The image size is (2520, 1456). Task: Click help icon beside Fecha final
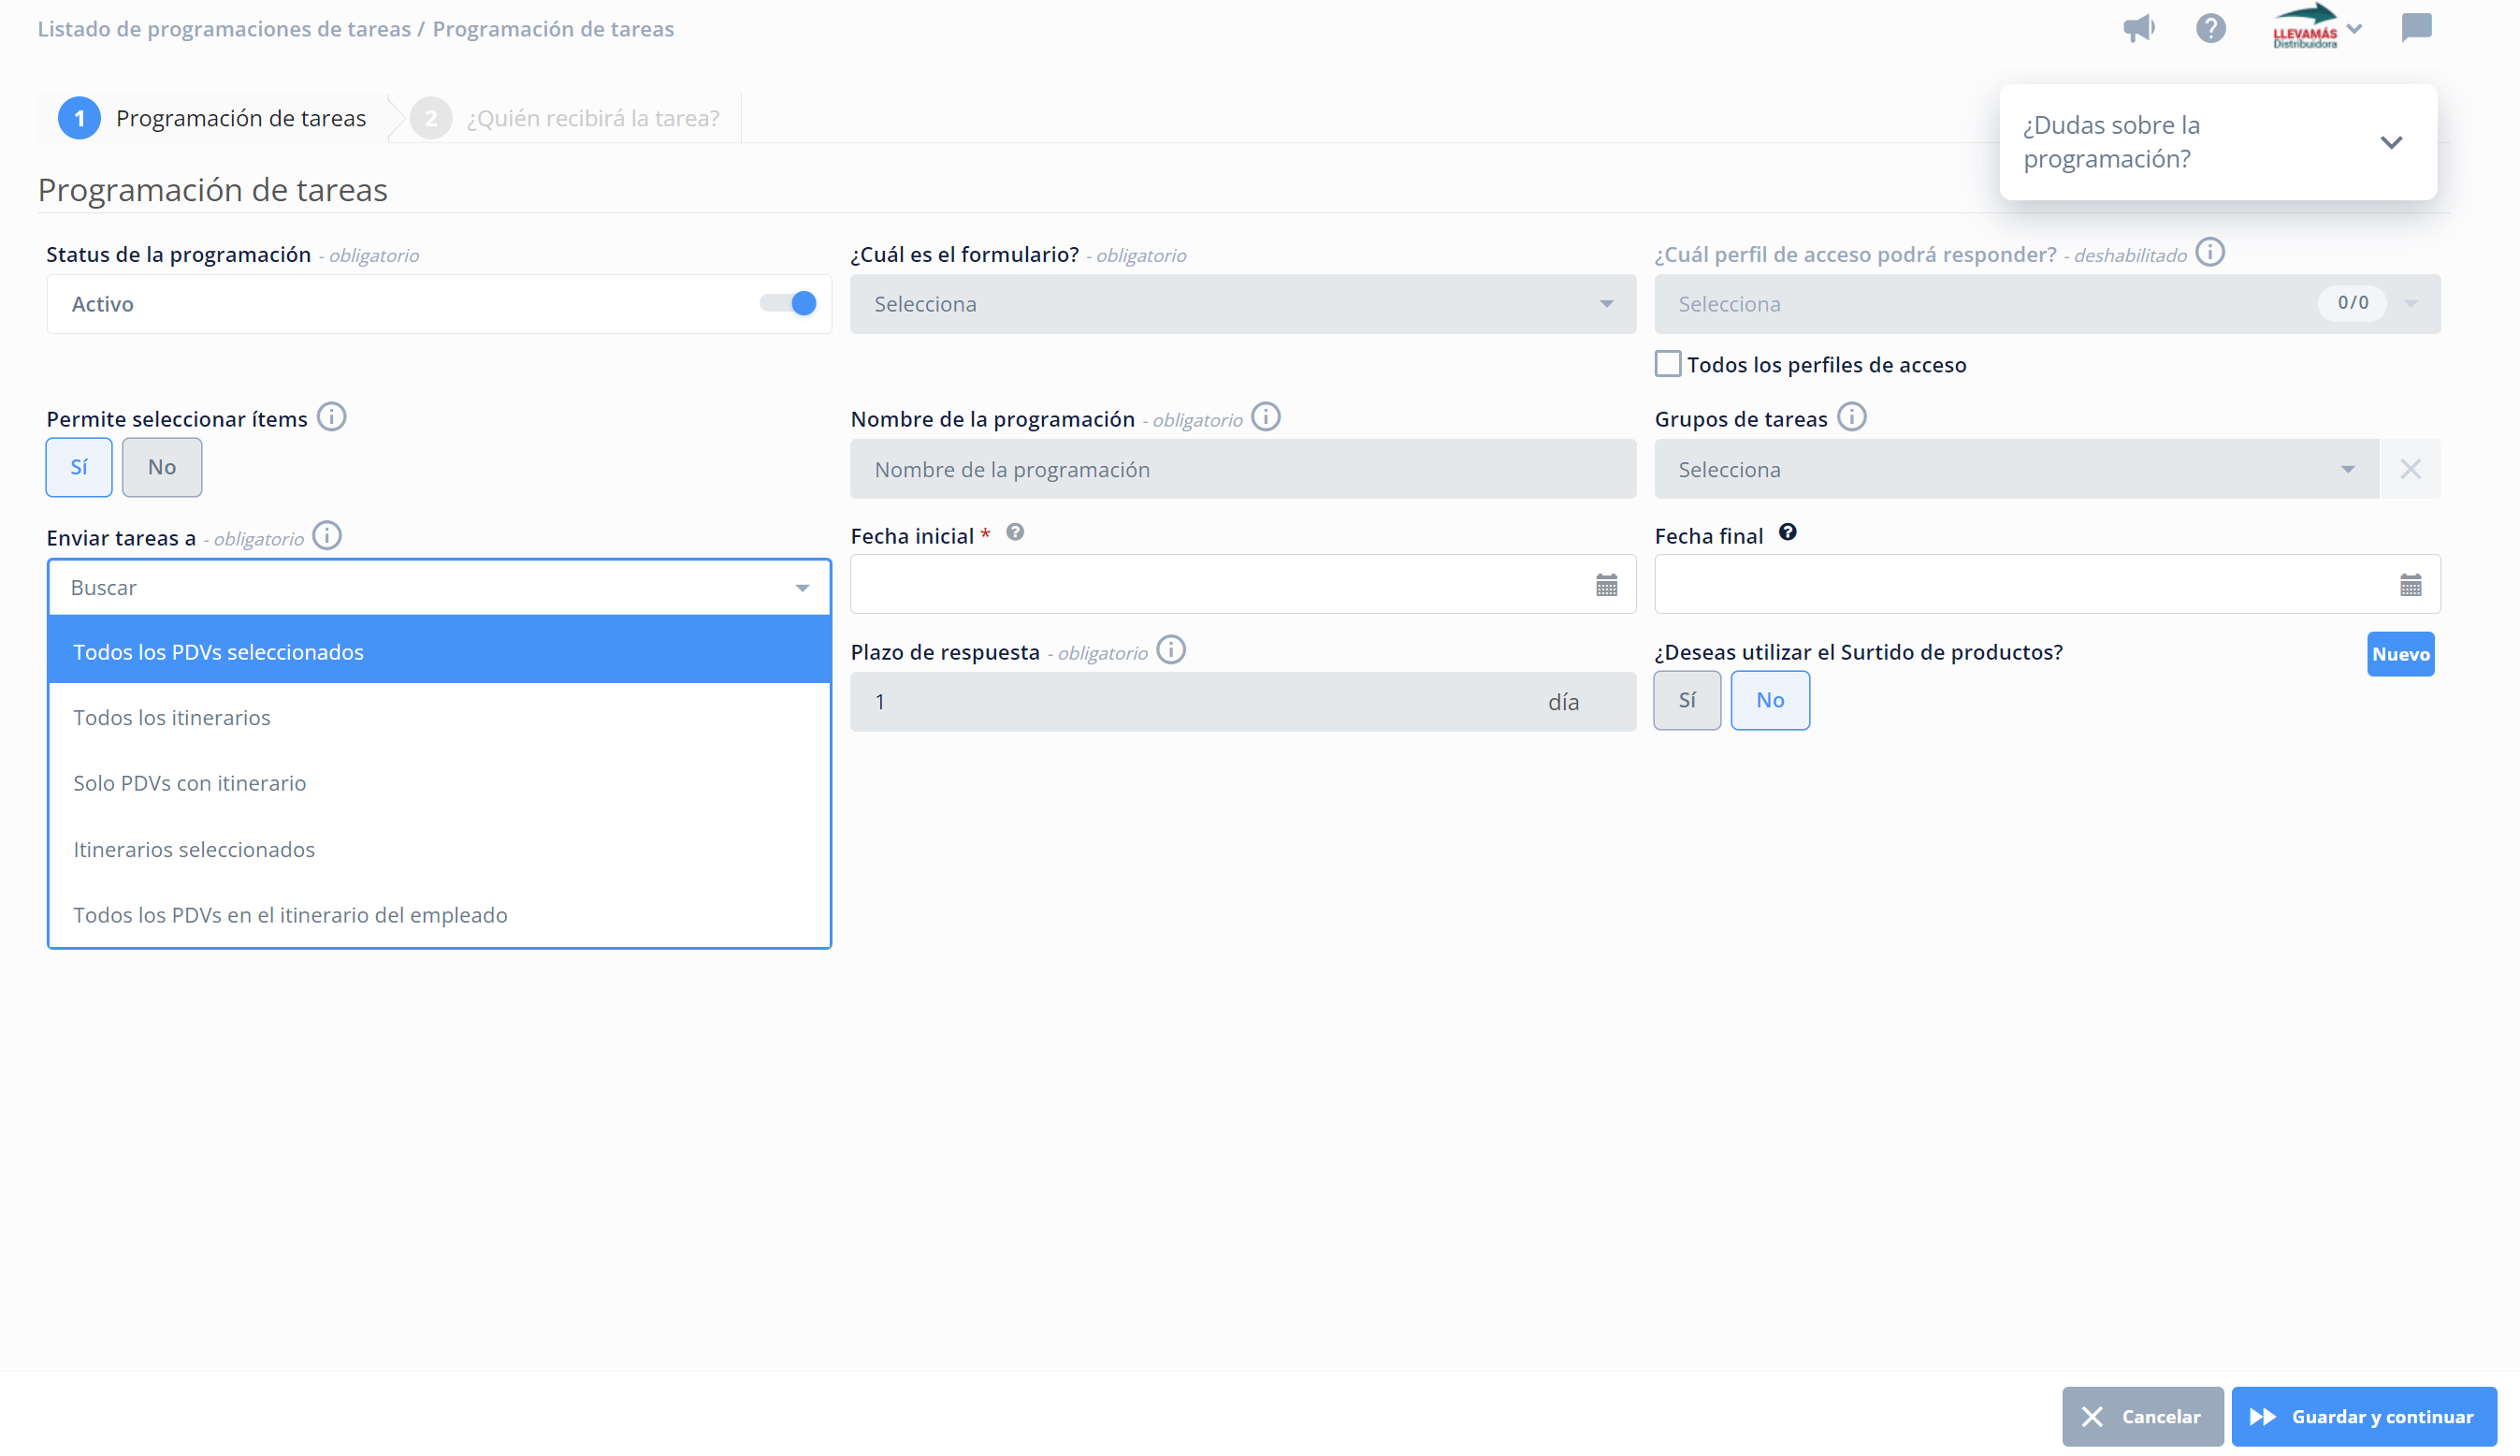tap(1788, 532)
